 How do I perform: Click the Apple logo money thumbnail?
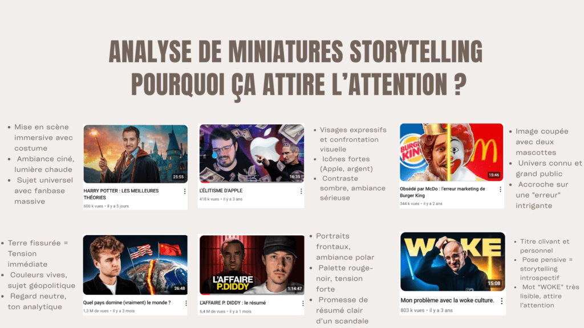click(252, 153)
